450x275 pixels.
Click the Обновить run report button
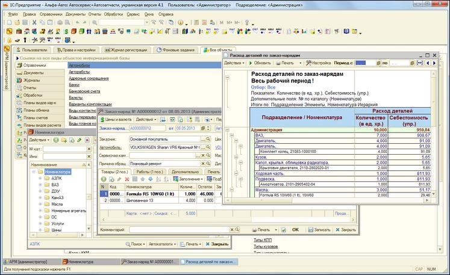tap(259, 63)
